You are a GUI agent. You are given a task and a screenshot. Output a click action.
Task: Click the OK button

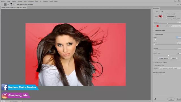171,99
